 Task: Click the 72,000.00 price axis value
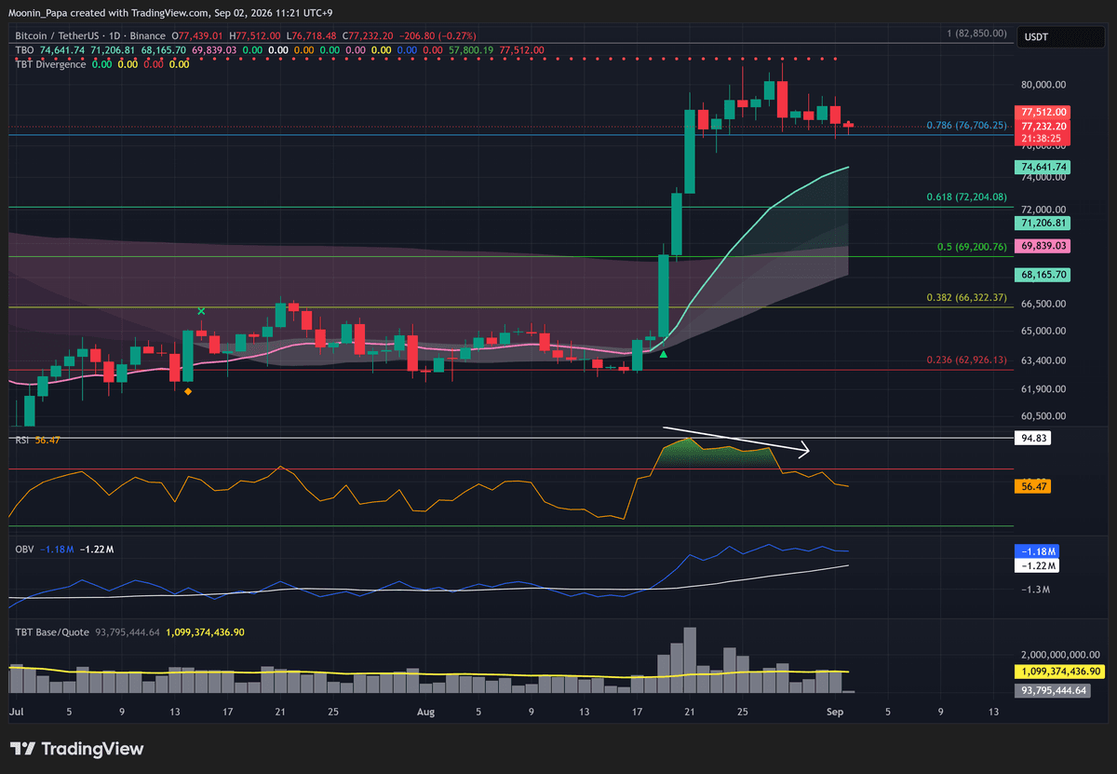(1044, 210)
